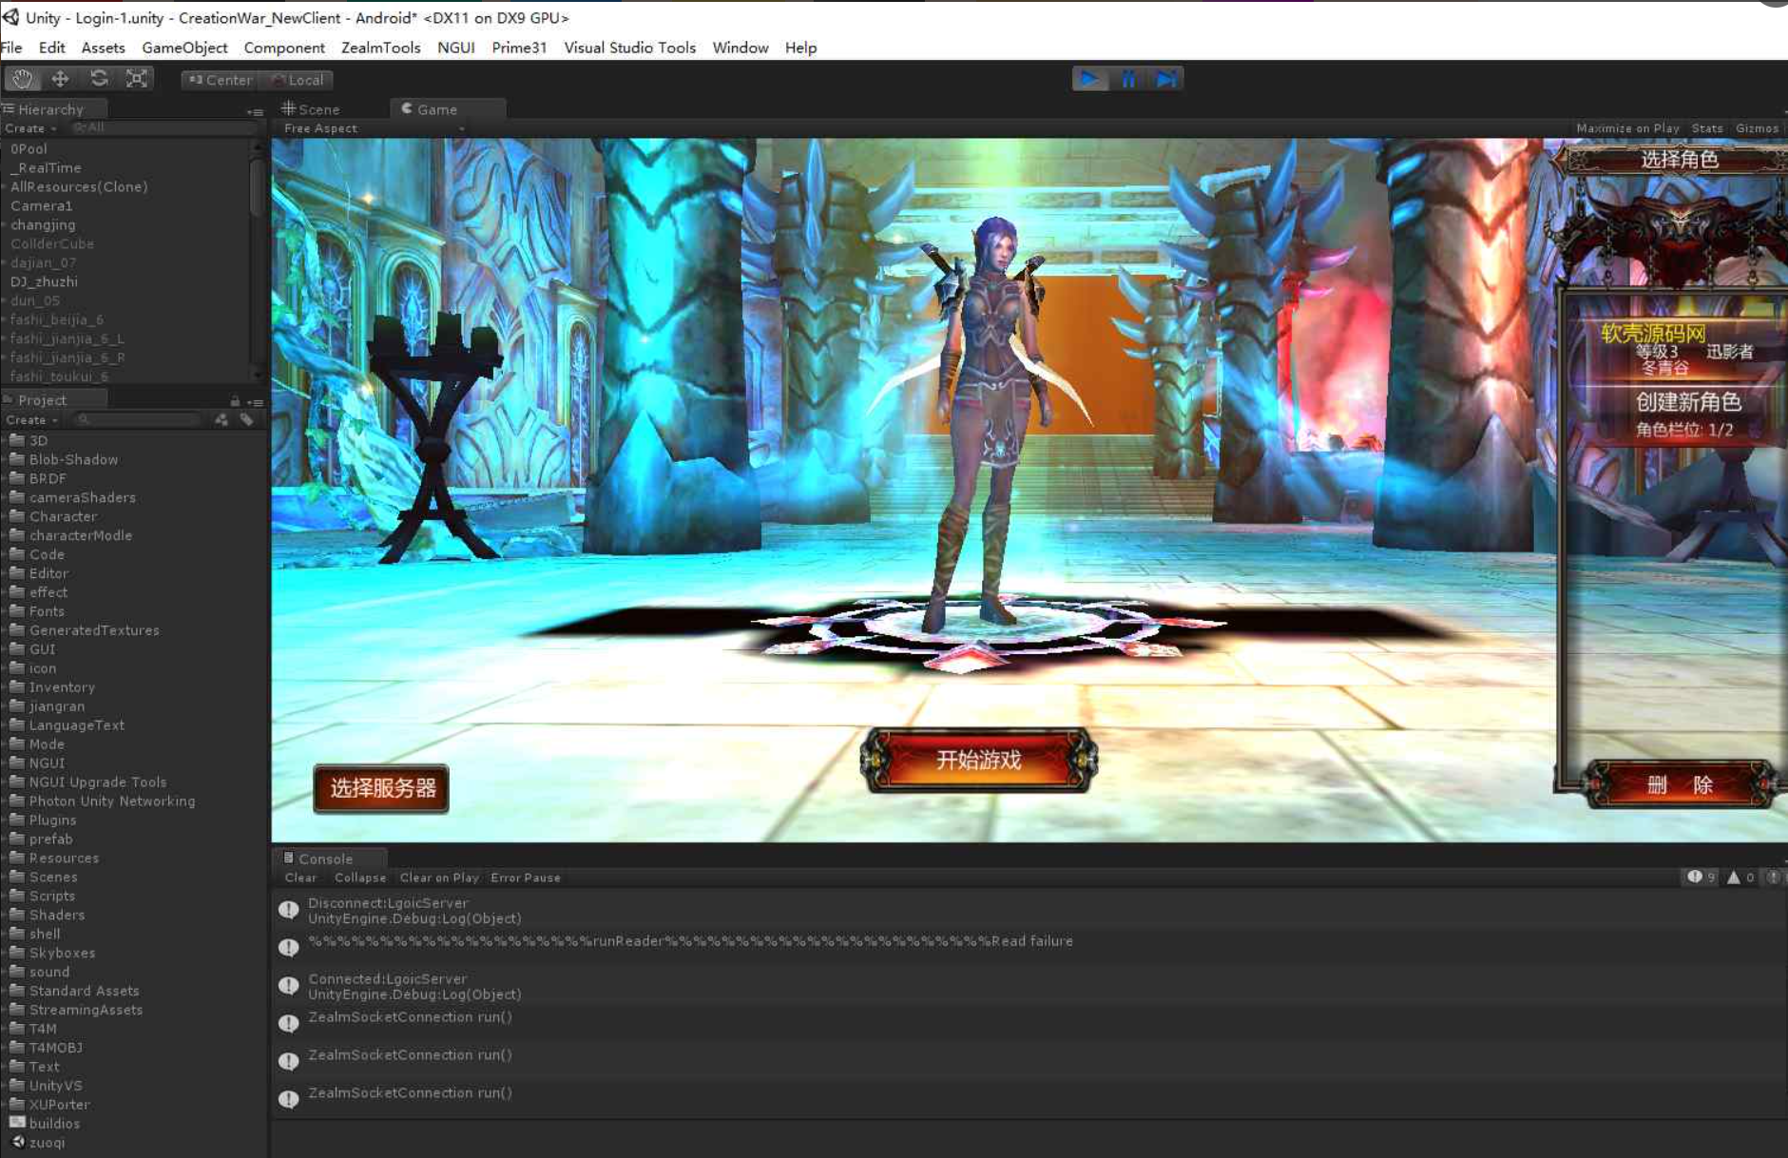Select DJ_zhuzhi in the Hierarchy
The image size is (1788, 1158).
pyautogui.click(x=44, y=282)
